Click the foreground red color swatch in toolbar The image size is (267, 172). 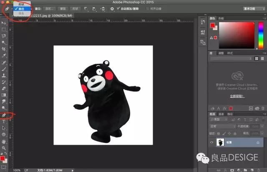(x=3, y=159)
